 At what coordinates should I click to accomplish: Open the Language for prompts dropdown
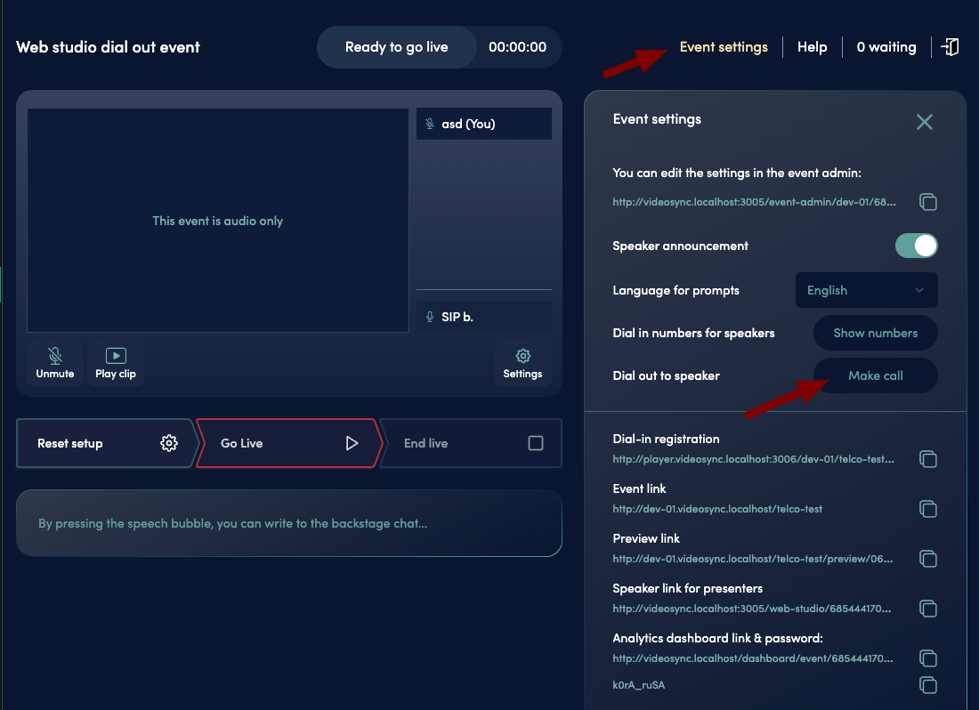point(866,290)
